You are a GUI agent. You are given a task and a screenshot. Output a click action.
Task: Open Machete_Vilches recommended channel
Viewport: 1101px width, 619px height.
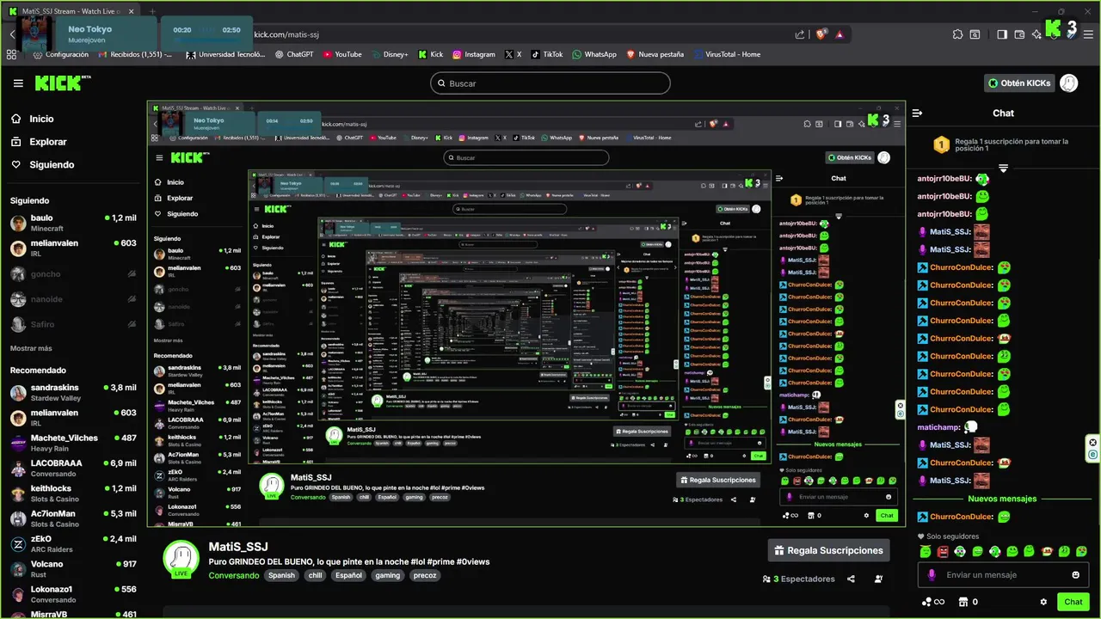click(x=74, y=443)
